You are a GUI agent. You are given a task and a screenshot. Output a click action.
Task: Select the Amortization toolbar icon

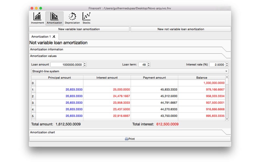pos(54,18)
